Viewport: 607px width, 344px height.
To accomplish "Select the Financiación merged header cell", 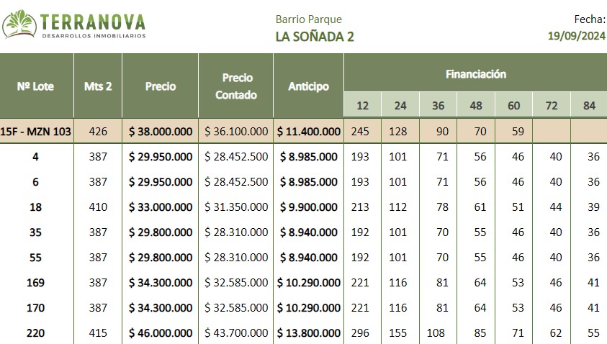I will pyautogui.click(x=476, y=73).
